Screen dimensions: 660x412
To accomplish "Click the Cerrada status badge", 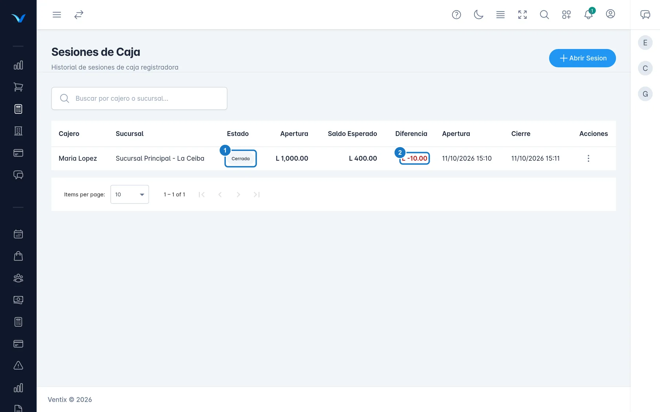I will pyautogui.click(x=241, y=159).
